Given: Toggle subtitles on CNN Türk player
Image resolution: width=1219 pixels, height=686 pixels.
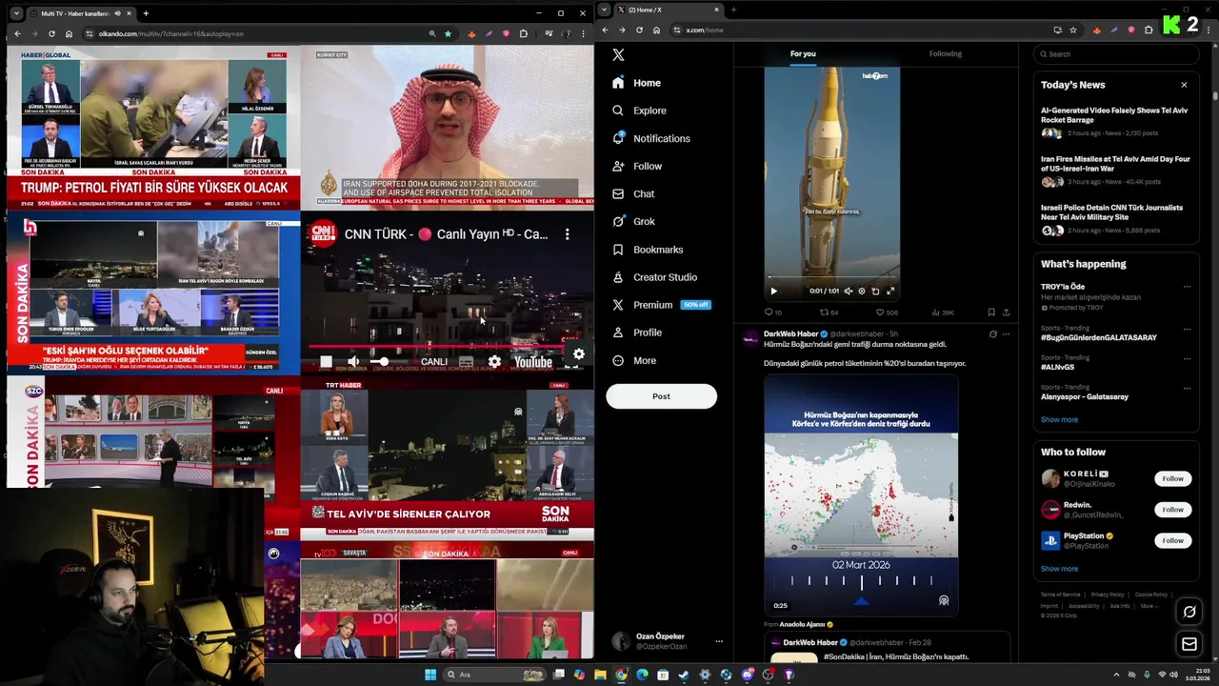Looking at the screenshot, I should point(466,361).
